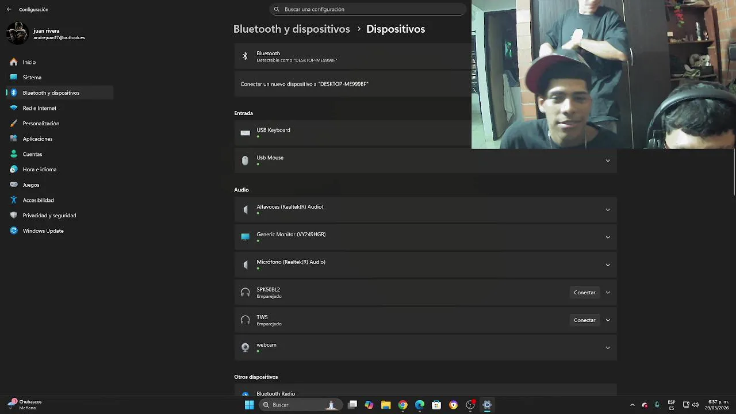The width and height of the screenshot is (736, 414).
Task: Click the Windows Update refresh icon
Action: (14, 231)
